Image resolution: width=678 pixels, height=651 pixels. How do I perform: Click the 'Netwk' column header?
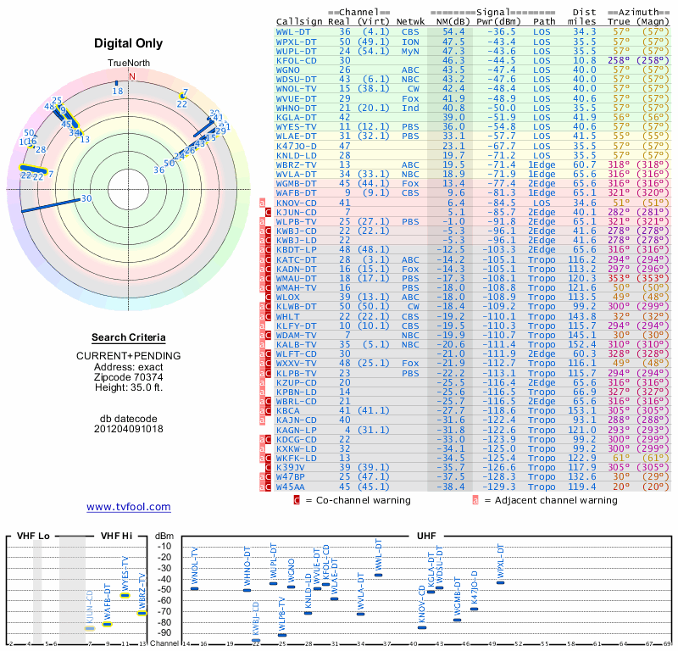click(410, 22)
